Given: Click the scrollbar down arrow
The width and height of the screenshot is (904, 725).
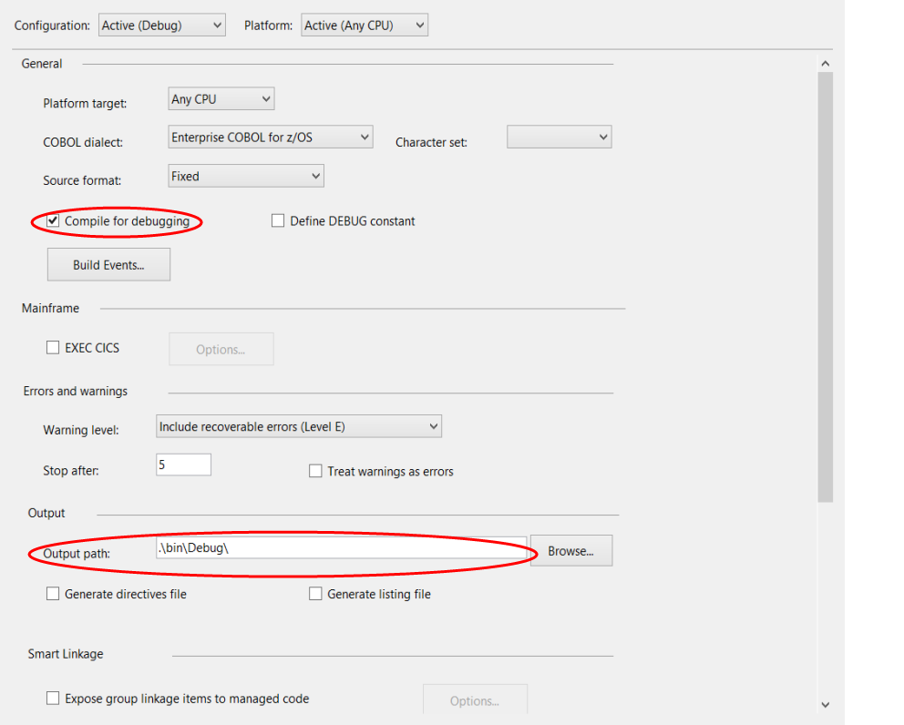Looking at the screenshot, I should tap(825, 704).
